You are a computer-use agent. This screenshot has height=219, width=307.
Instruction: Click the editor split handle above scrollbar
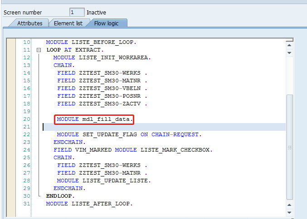(x=289, y=40)
